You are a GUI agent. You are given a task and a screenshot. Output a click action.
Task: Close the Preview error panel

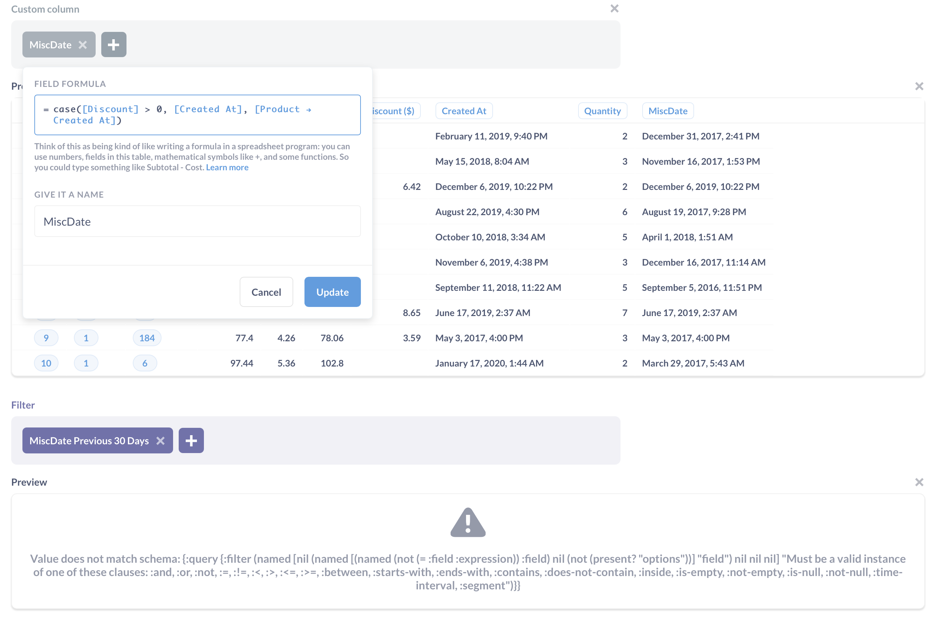[x=919, y=482]
